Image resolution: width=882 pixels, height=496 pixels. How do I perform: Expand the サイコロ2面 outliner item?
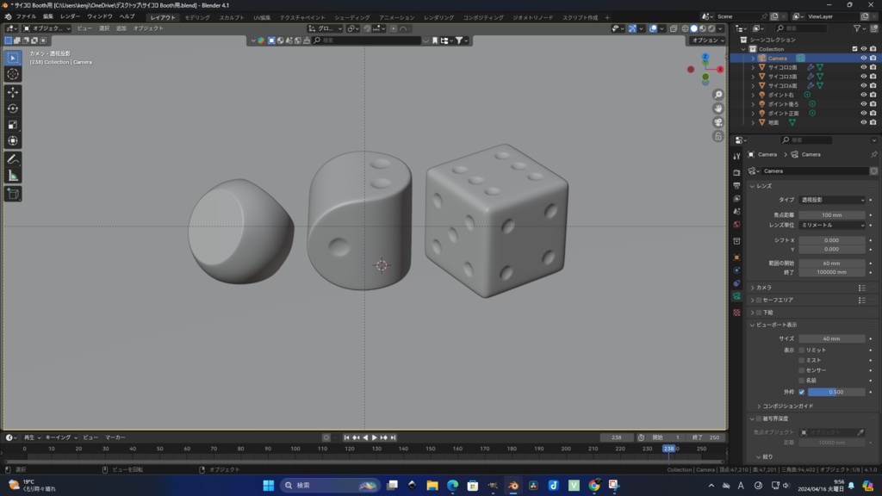point(752,67)
